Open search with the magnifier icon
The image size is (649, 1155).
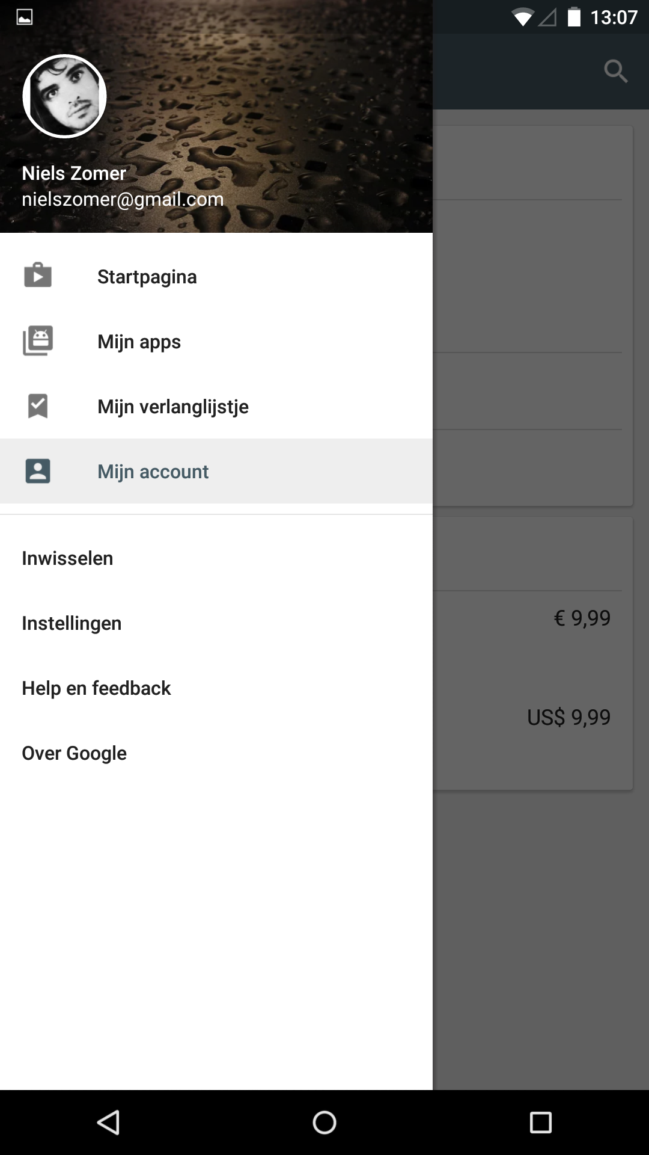(x=616, y=71)
